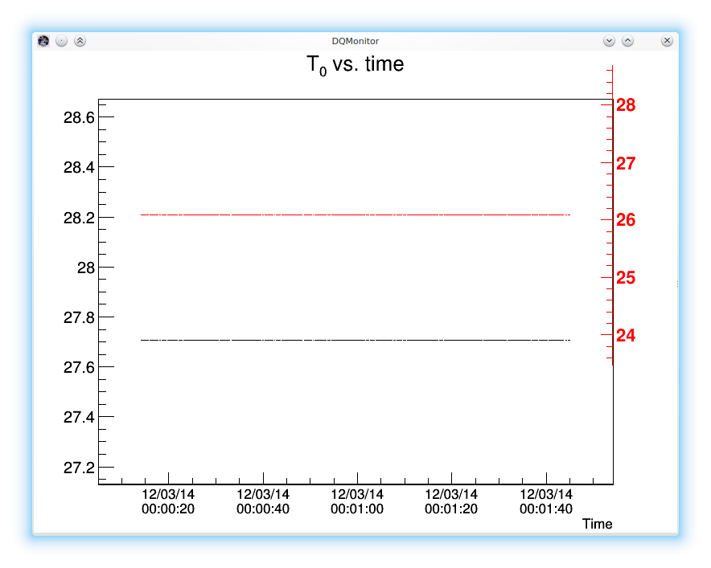
Task: Select the plot title "T0 vs. time"
Action: pos(355,63)
